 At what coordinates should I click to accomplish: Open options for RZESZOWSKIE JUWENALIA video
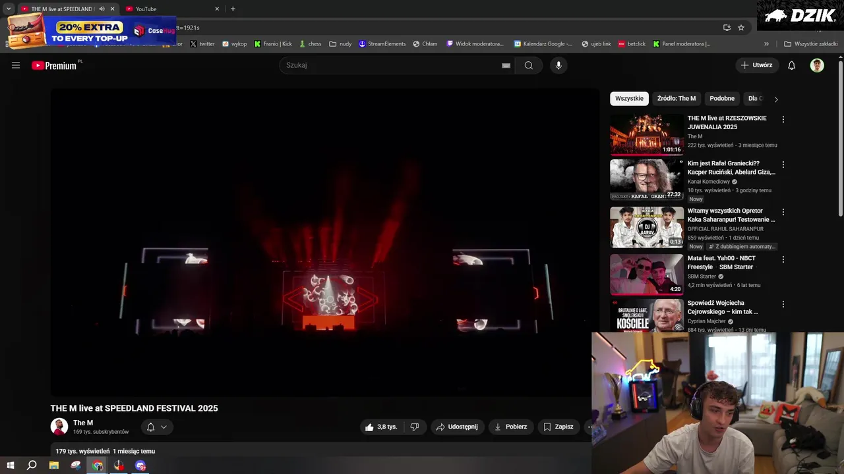pyautogui.click(x=783, y=120)
